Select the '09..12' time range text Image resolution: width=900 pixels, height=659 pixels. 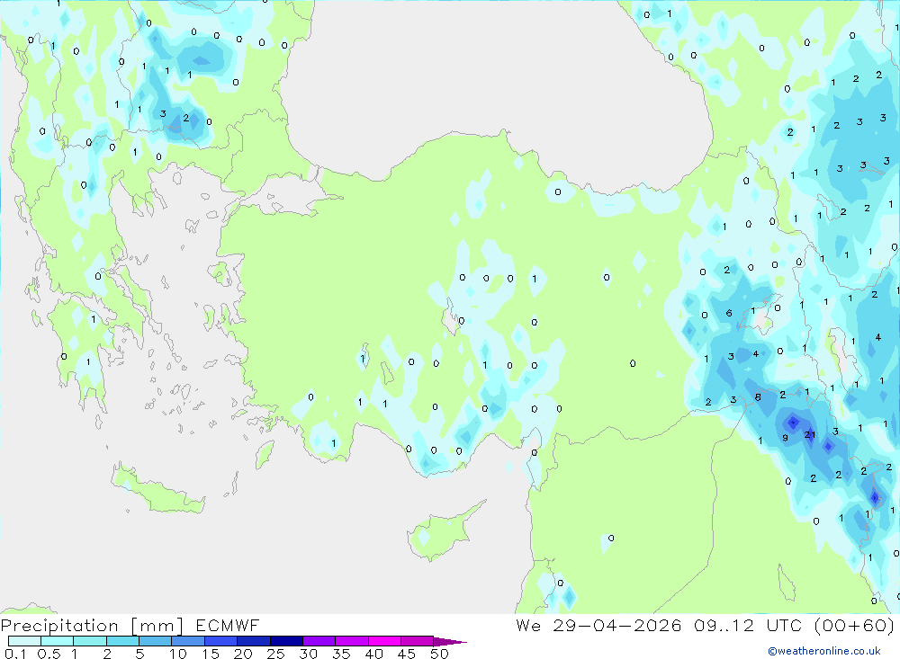[724, 625]
